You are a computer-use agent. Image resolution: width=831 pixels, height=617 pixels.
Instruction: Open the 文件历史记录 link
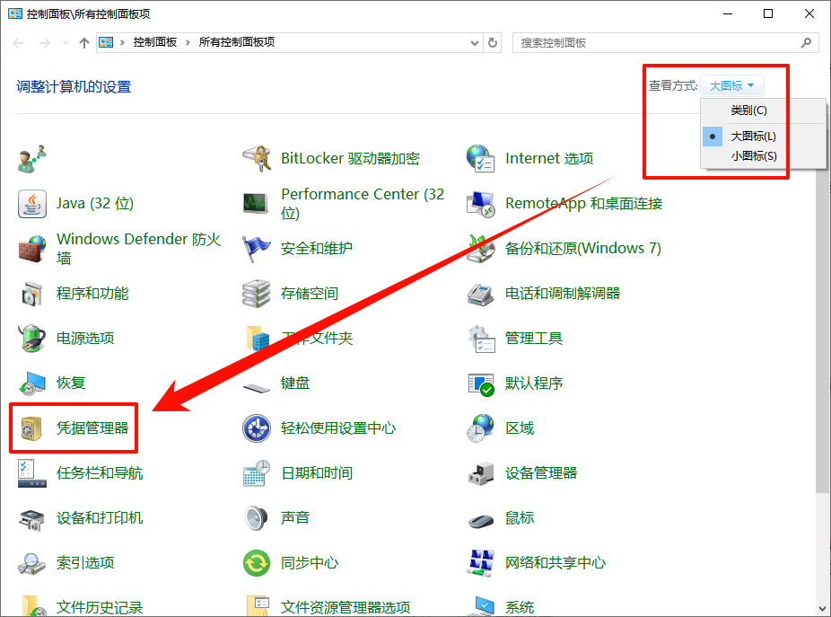[100, 607]
